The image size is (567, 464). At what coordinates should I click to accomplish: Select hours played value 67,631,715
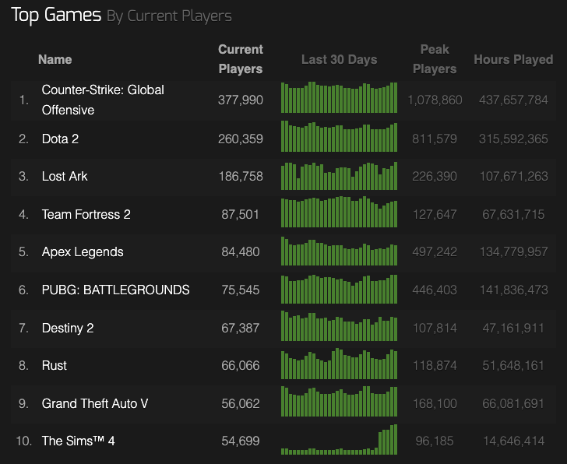click(x=513, y=214)
